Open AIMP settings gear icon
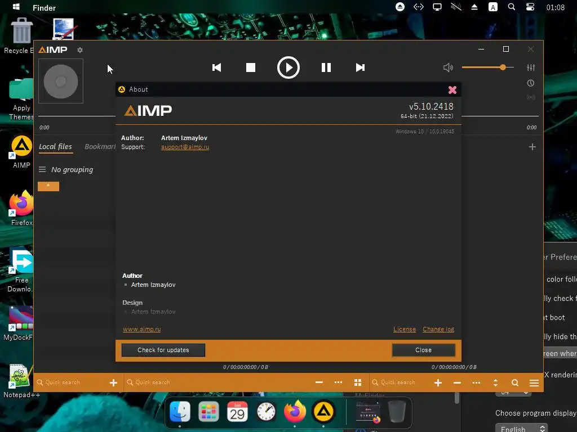Image resolution: width=577 pixels, height=432 pixels. coord(80,50)
